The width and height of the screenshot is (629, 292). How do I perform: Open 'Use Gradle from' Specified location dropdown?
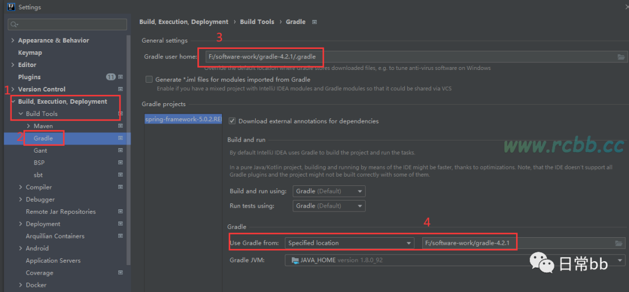[349, 243]
